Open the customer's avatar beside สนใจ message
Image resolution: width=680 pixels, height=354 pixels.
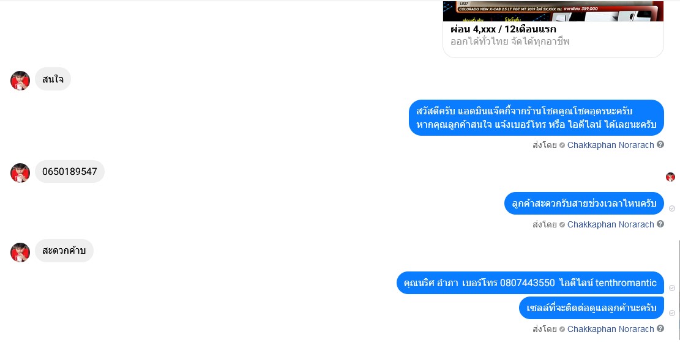point(20,81)
